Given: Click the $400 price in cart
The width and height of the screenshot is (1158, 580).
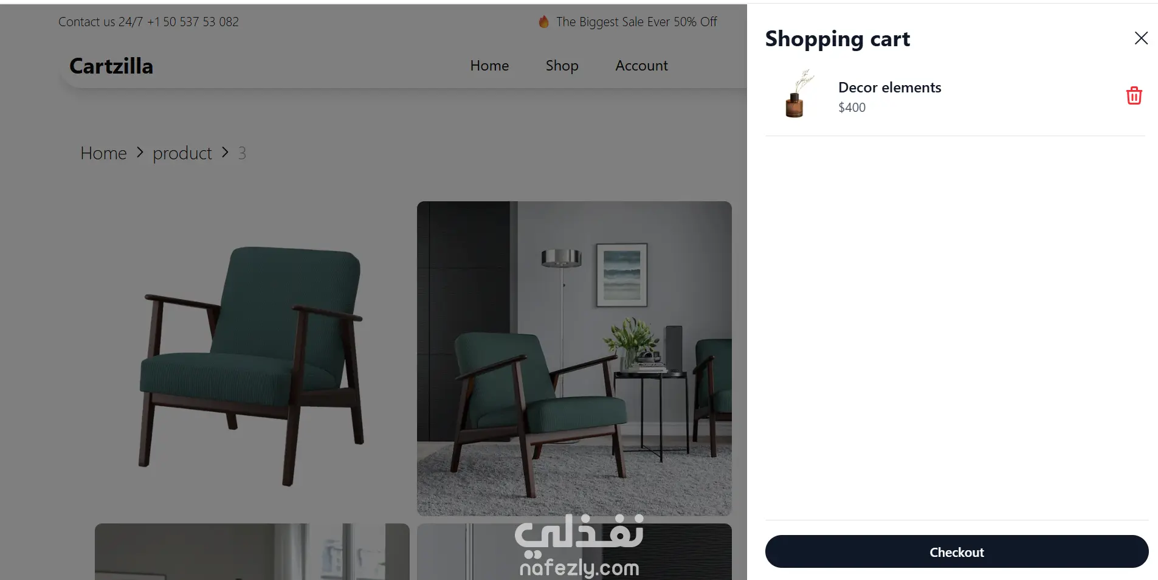Looking at the screenshot, I should tap(852, 108).
